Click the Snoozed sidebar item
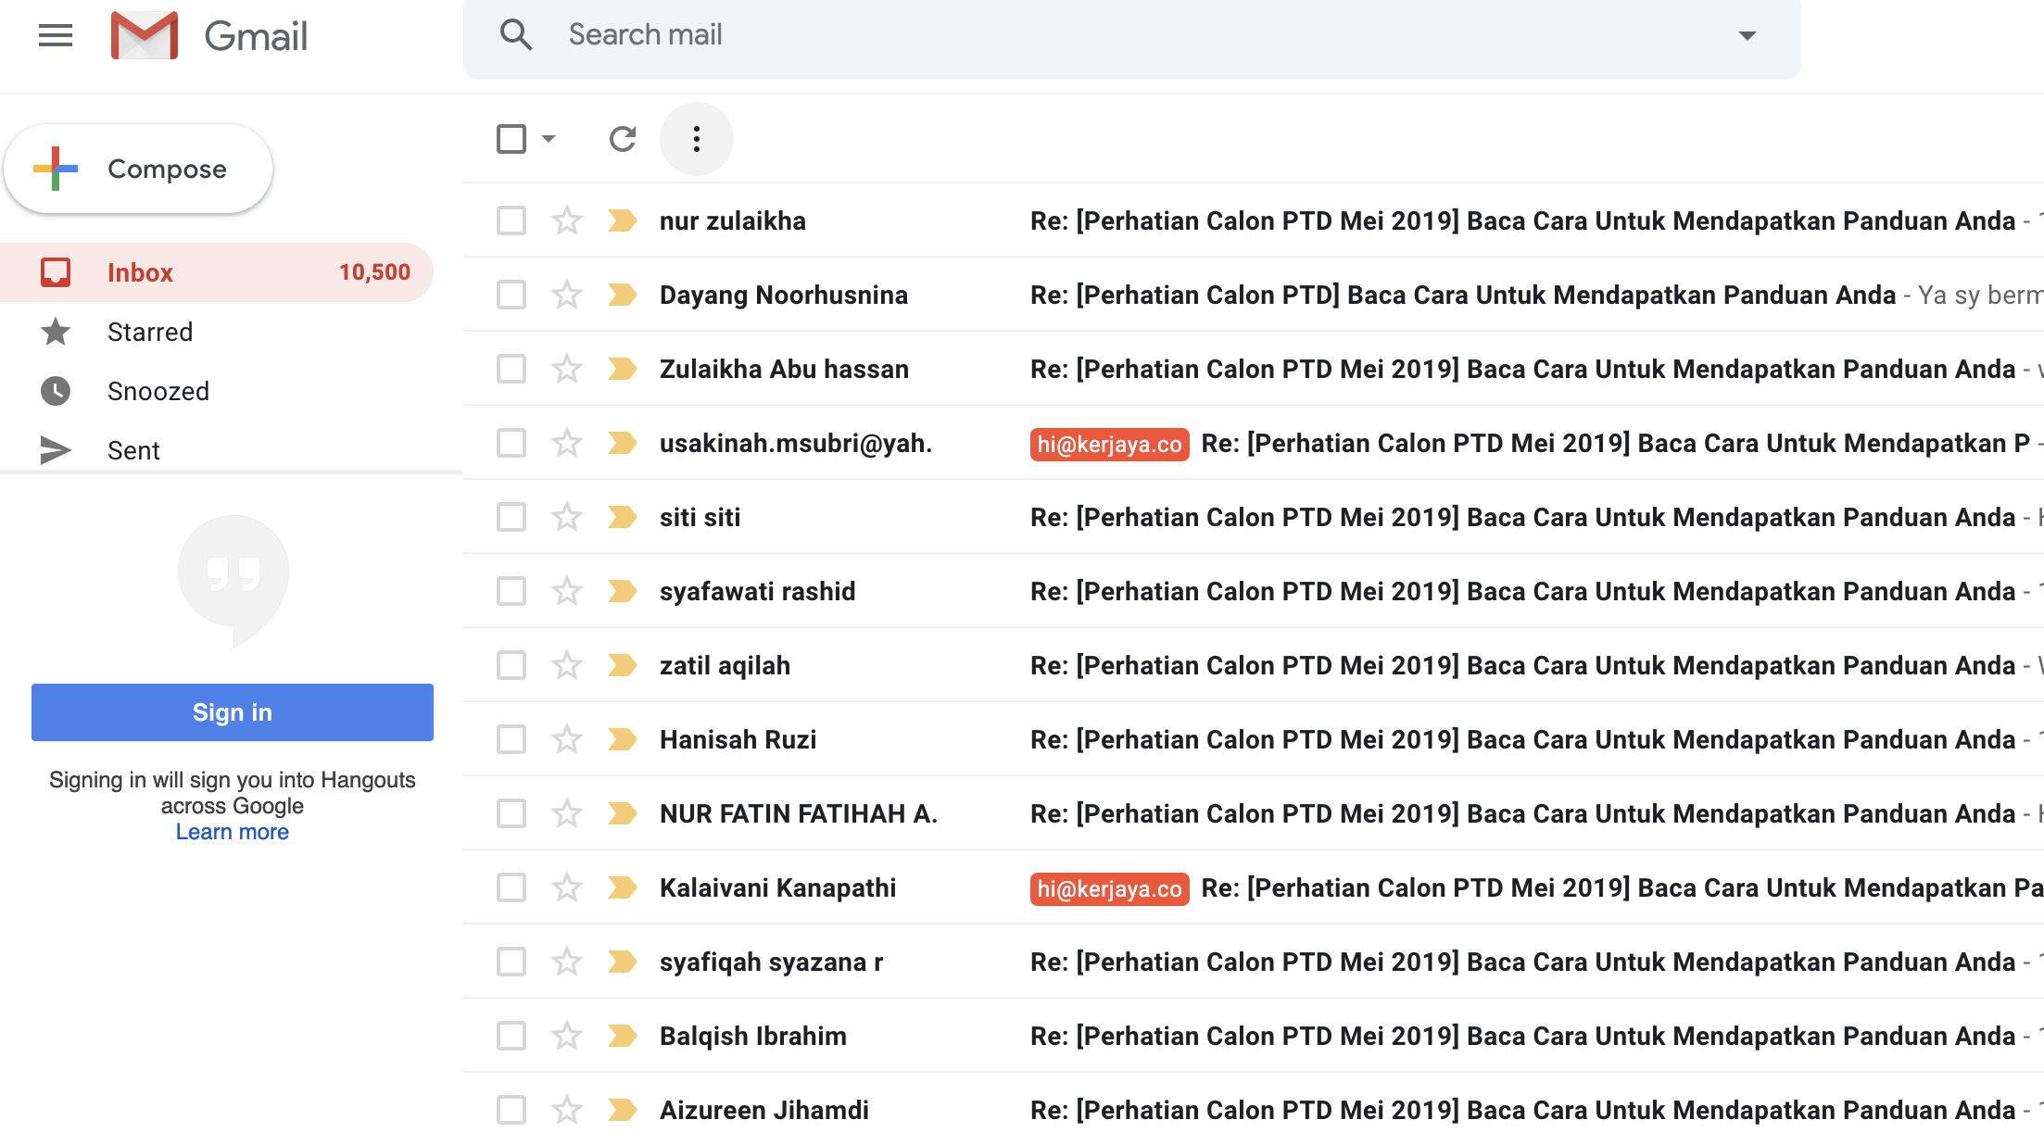The width and height of the screenshot is (2044, 1145). [x=158, y=392]
